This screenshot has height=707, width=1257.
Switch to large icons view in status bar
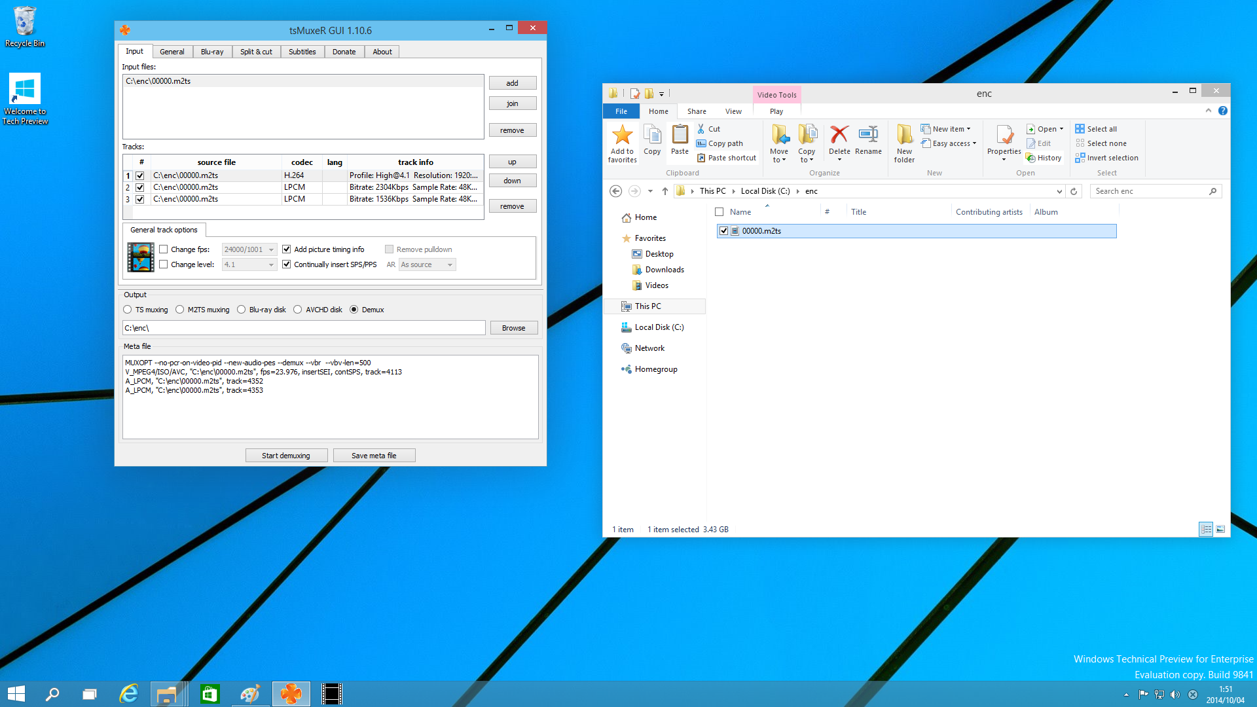1220,529
